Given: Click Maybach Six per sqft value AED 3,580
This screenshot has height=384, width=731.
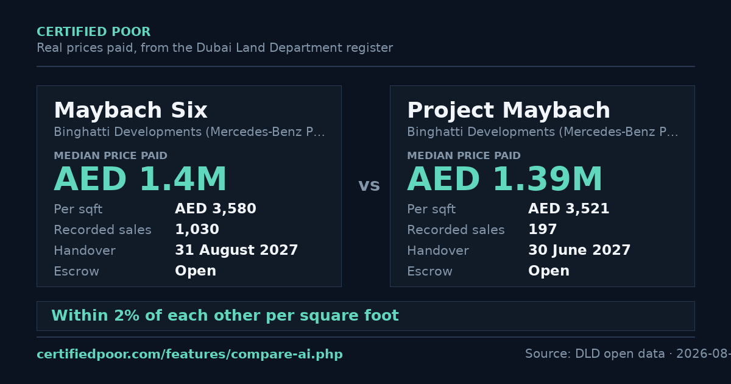Looking at the screenshot, I should click(x=216, y=209).
